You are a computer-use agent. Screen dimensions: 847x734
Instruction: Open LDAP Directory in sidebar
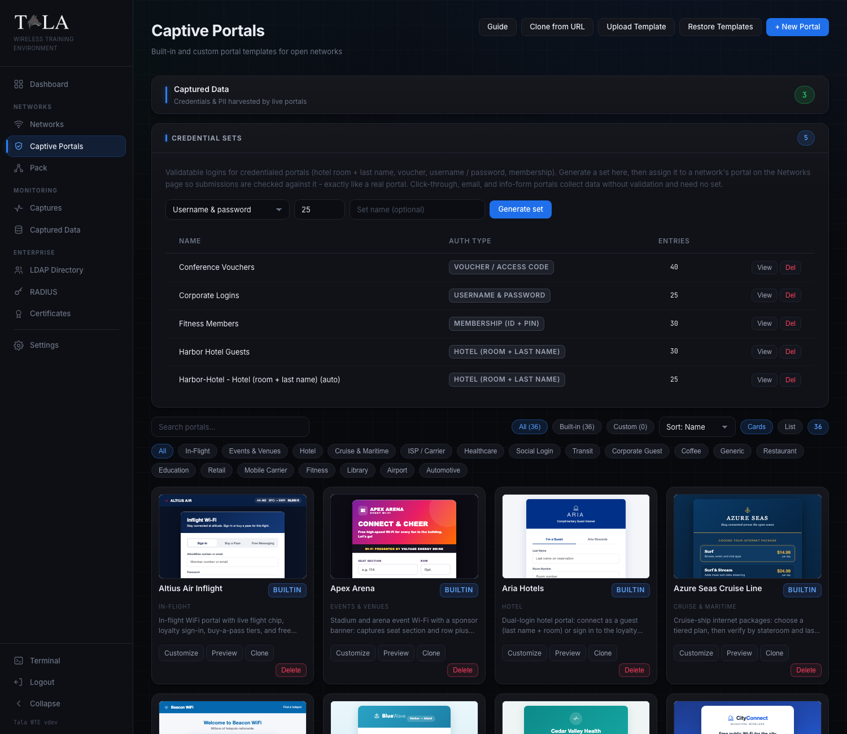click(x=66, y=270)
